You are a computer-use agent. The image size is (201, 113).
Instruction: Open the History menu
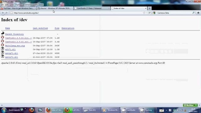click(x=18, y=5)
